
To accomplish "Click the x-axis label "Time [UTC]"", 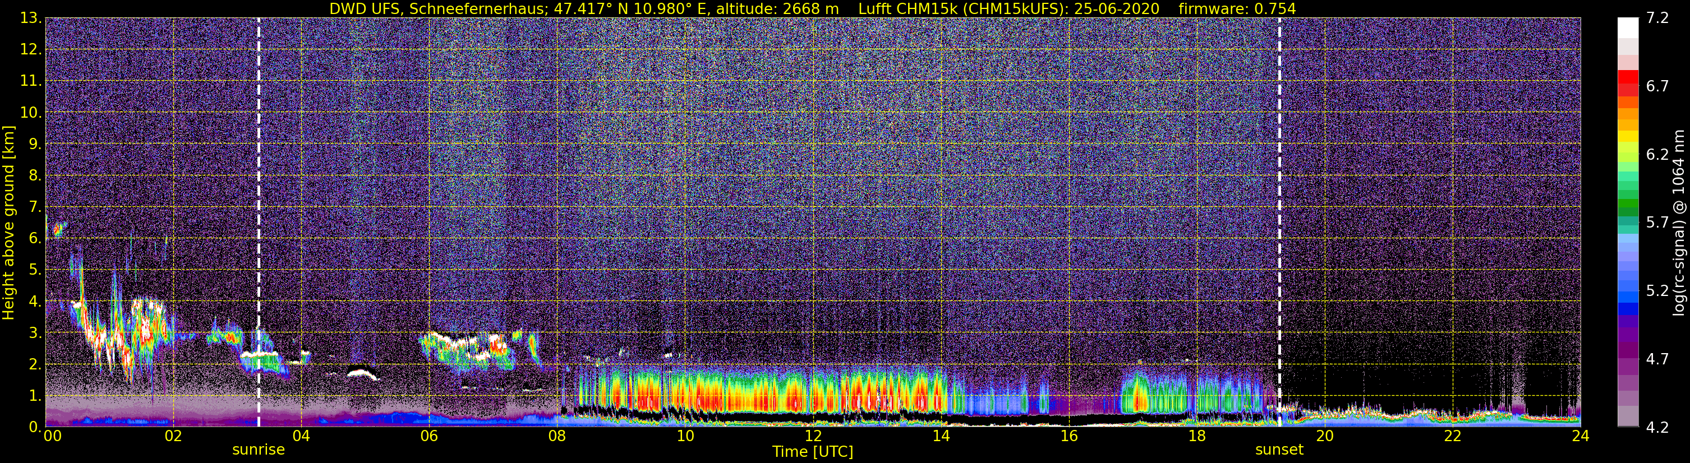I will [x=813, y=452].
